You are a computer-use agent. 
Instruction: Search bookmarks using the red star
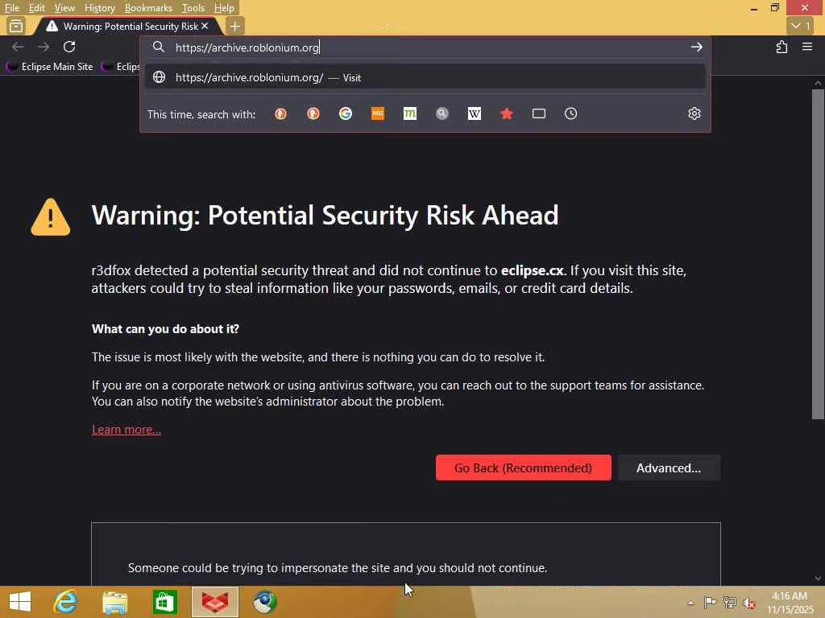click(507, 113)
